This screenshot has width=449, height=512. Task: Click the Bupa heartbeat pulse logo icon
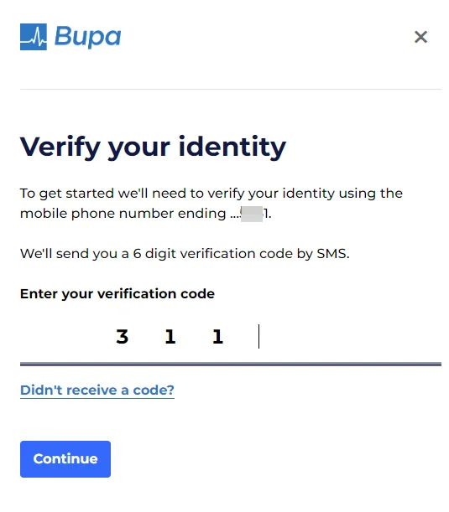(34, 37)
